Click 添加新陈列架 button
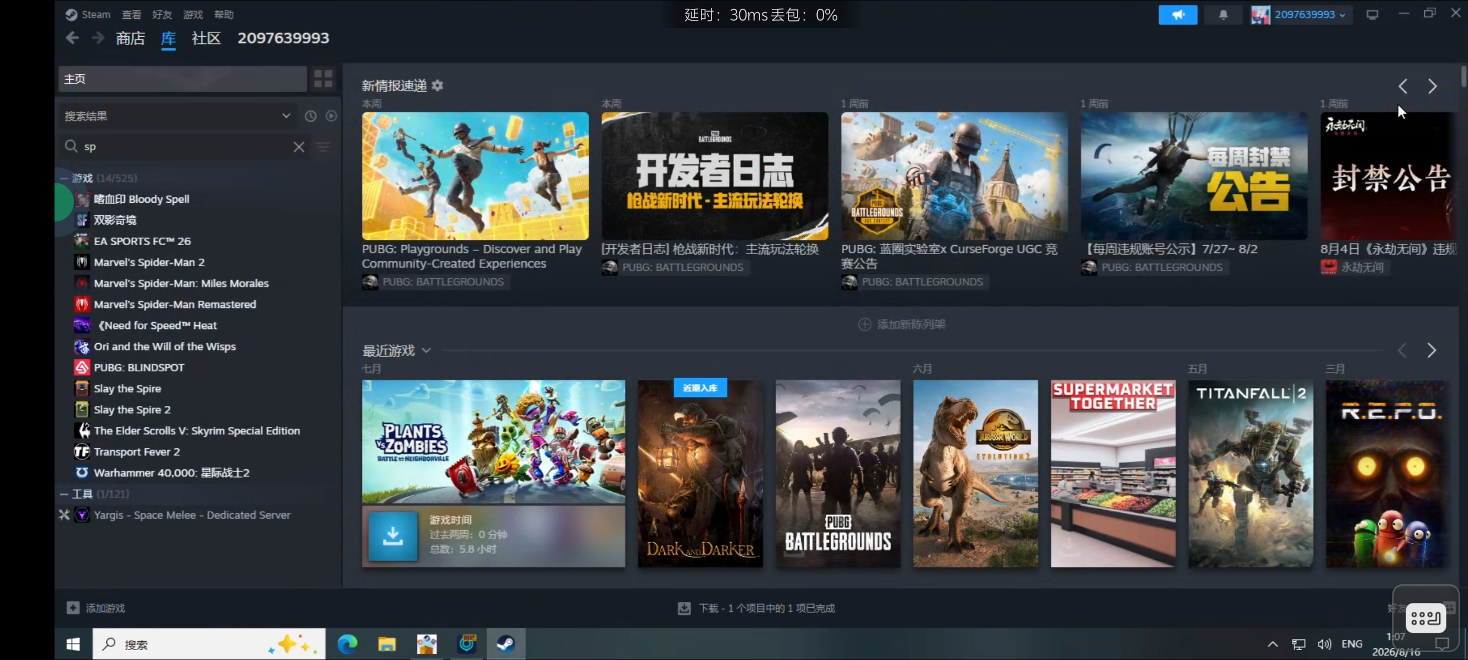The width and height of the screenshot is (1468, 660). click(902, 325)
